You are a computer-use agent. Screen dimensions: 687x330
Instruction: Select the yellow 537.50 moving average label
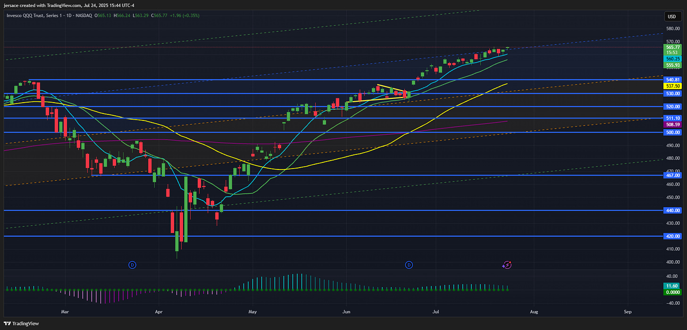point(672,86)
